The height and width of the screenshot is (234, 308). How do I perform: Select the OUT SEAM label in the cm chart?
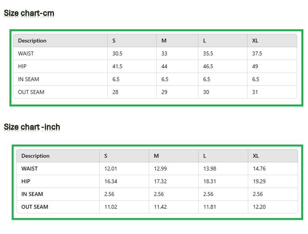[31, 92]
